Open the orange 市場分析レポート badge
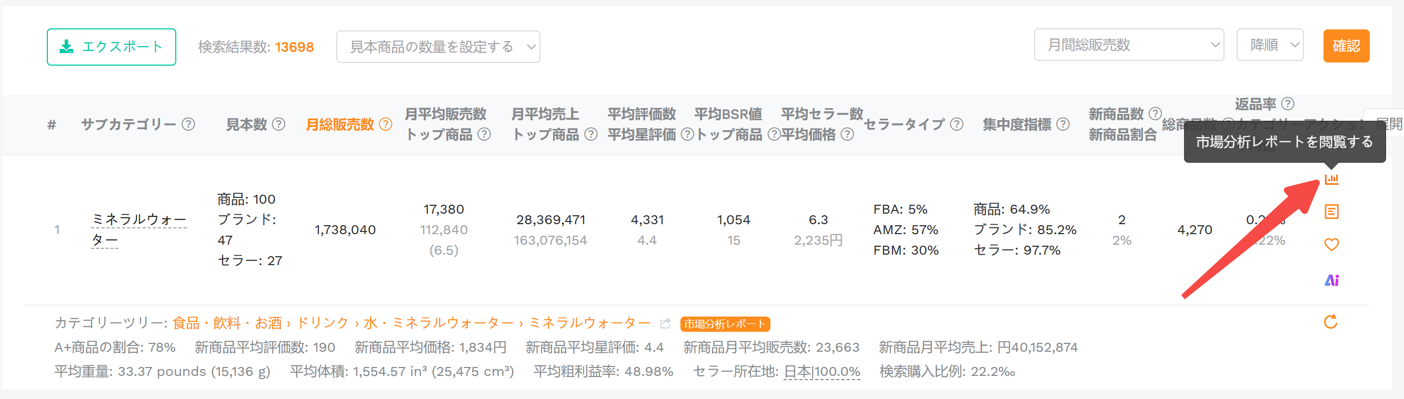1404x399 pixels. pos(725,324)
